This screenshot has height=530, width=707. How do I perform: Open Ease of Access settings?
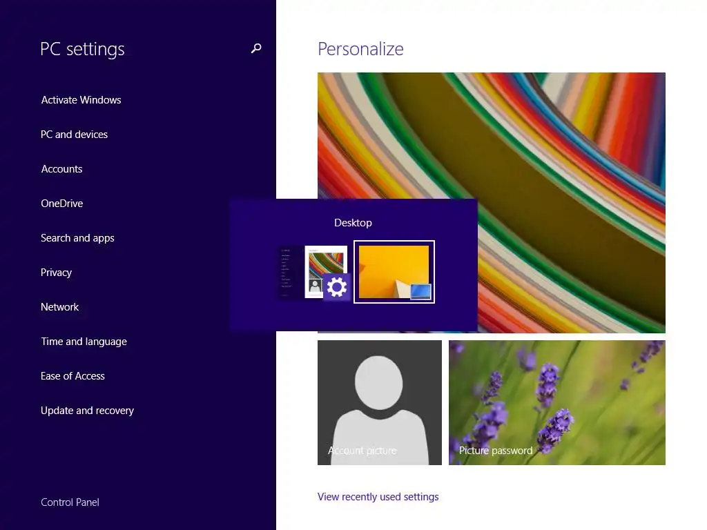72,376
